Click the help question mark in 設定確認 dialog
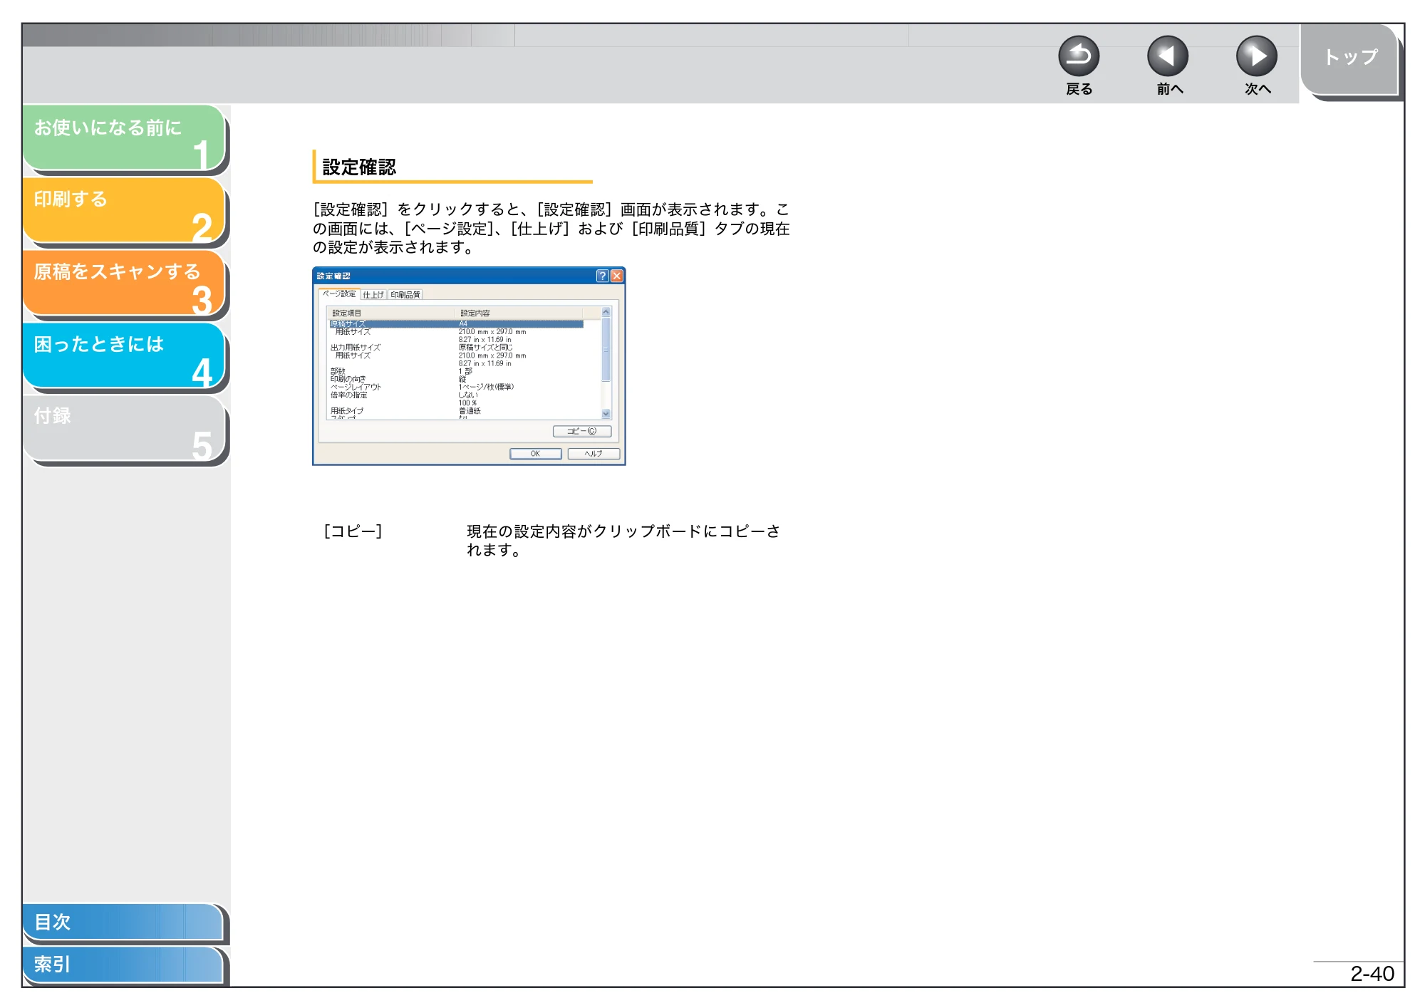The width and height of the screenshot is (1425, 1008). (x=602, y=276)
